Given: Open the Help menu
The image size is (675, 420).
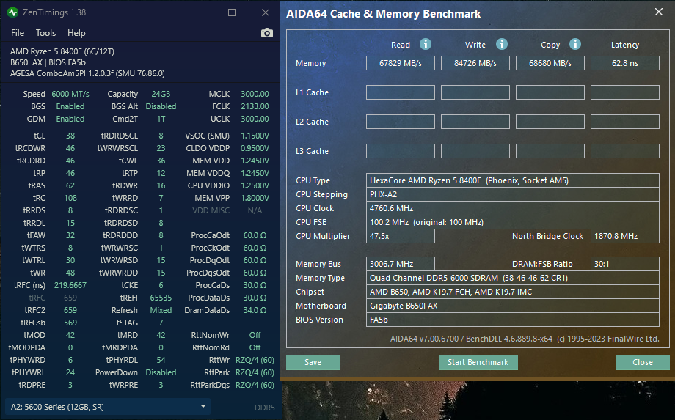Looking at the screenshot, I should 76,33.
